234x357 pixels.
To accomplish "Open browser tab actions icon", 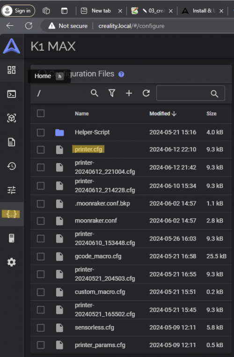I will pyautogui.click(x=64, y=11).
